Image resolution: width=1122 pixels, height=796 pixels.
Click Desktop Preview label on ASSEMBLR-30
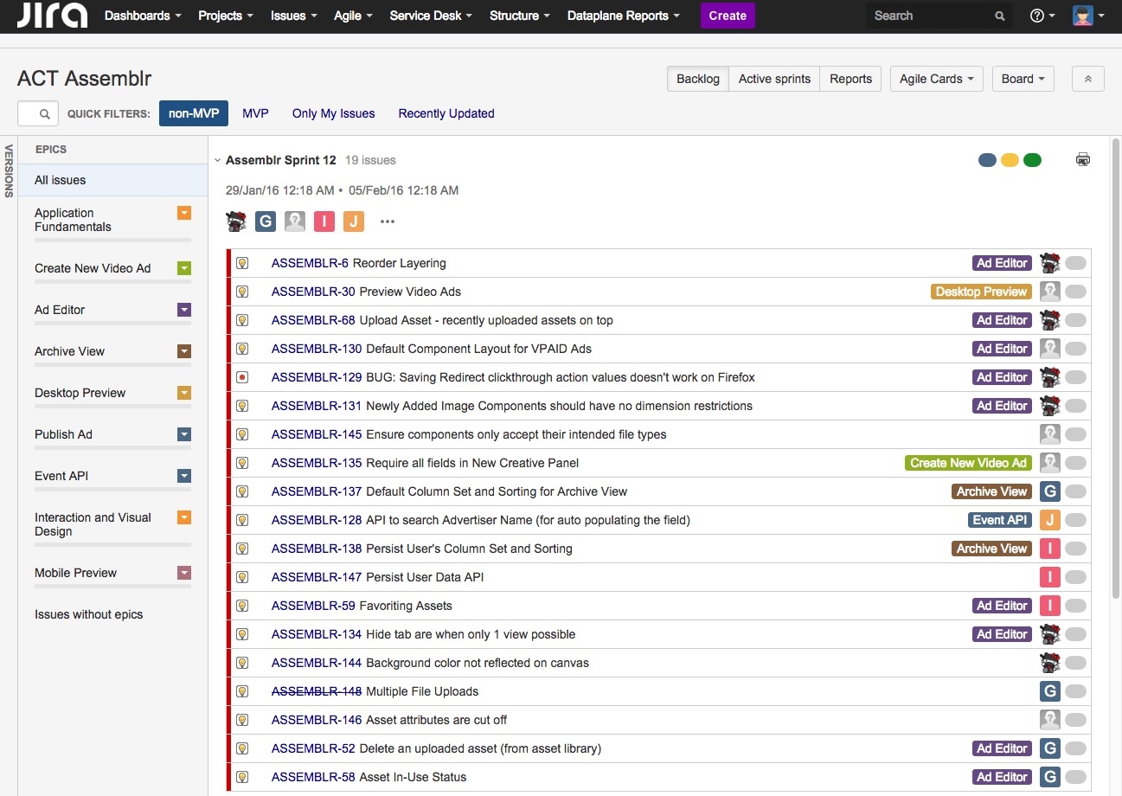(x=981, y=292)
